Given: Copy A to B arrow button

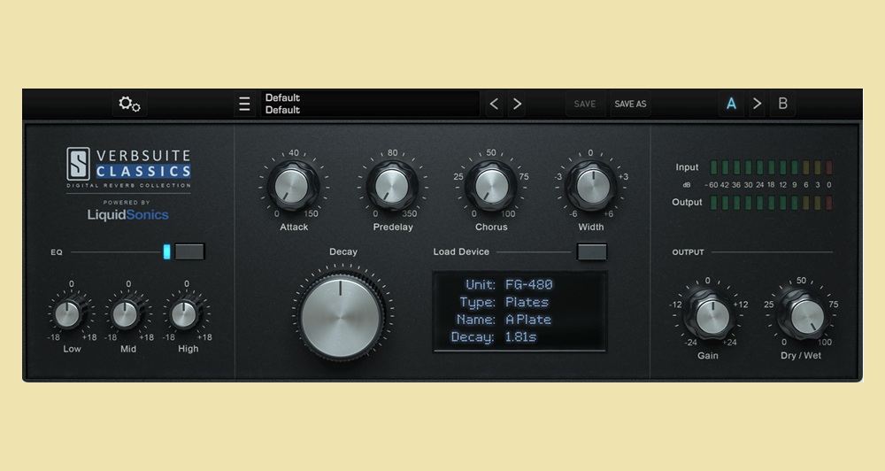Looking at the screenshot, I should [757, 104].
